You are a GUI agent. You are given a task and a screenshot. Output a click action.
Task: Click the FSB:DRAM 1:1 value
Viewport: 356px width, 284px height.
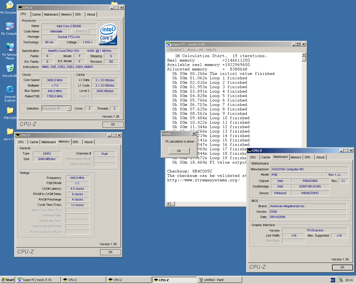coord(77,183)
